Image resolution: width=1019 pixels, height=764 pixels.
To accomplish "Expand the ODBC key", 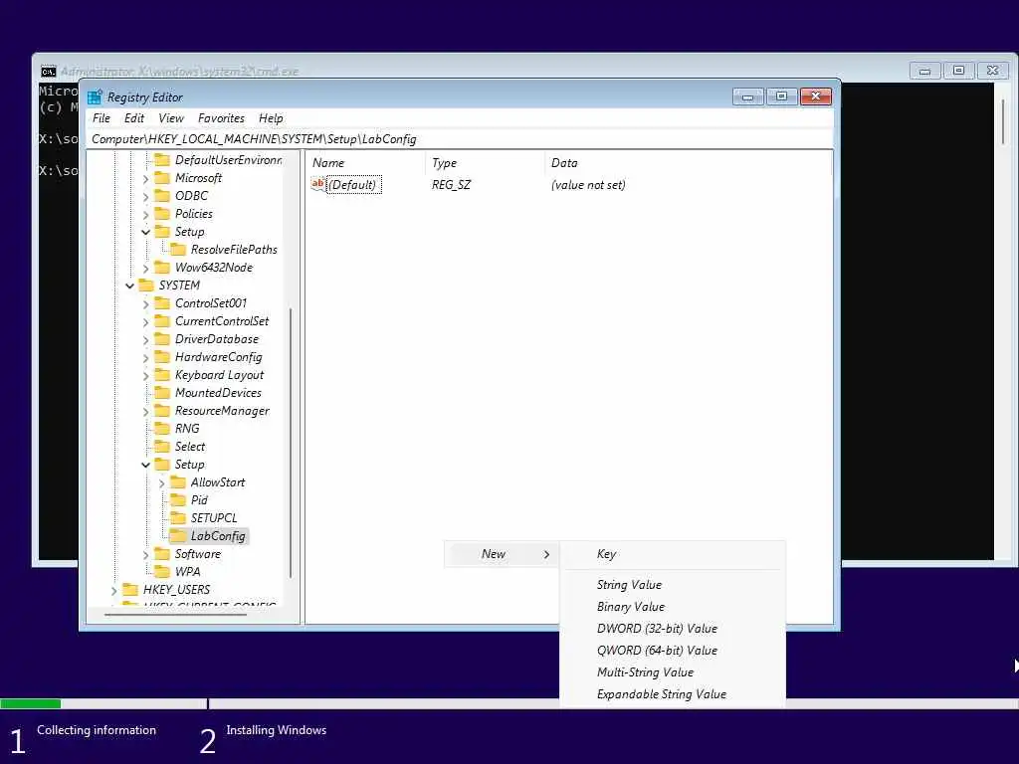I will (145, 196).
